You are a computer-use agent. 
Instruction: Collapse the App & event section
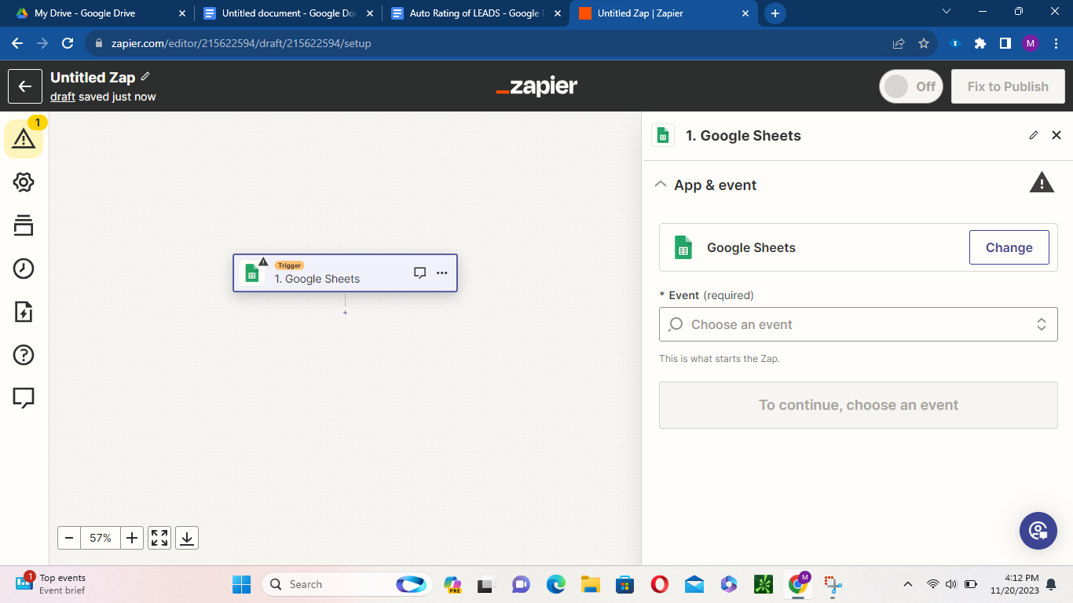coord(661,185)
